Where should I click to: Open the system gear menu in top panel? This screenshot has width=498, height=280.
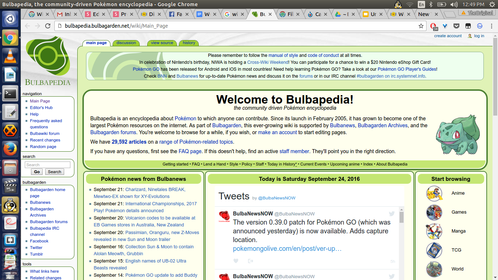pos(492,4)
